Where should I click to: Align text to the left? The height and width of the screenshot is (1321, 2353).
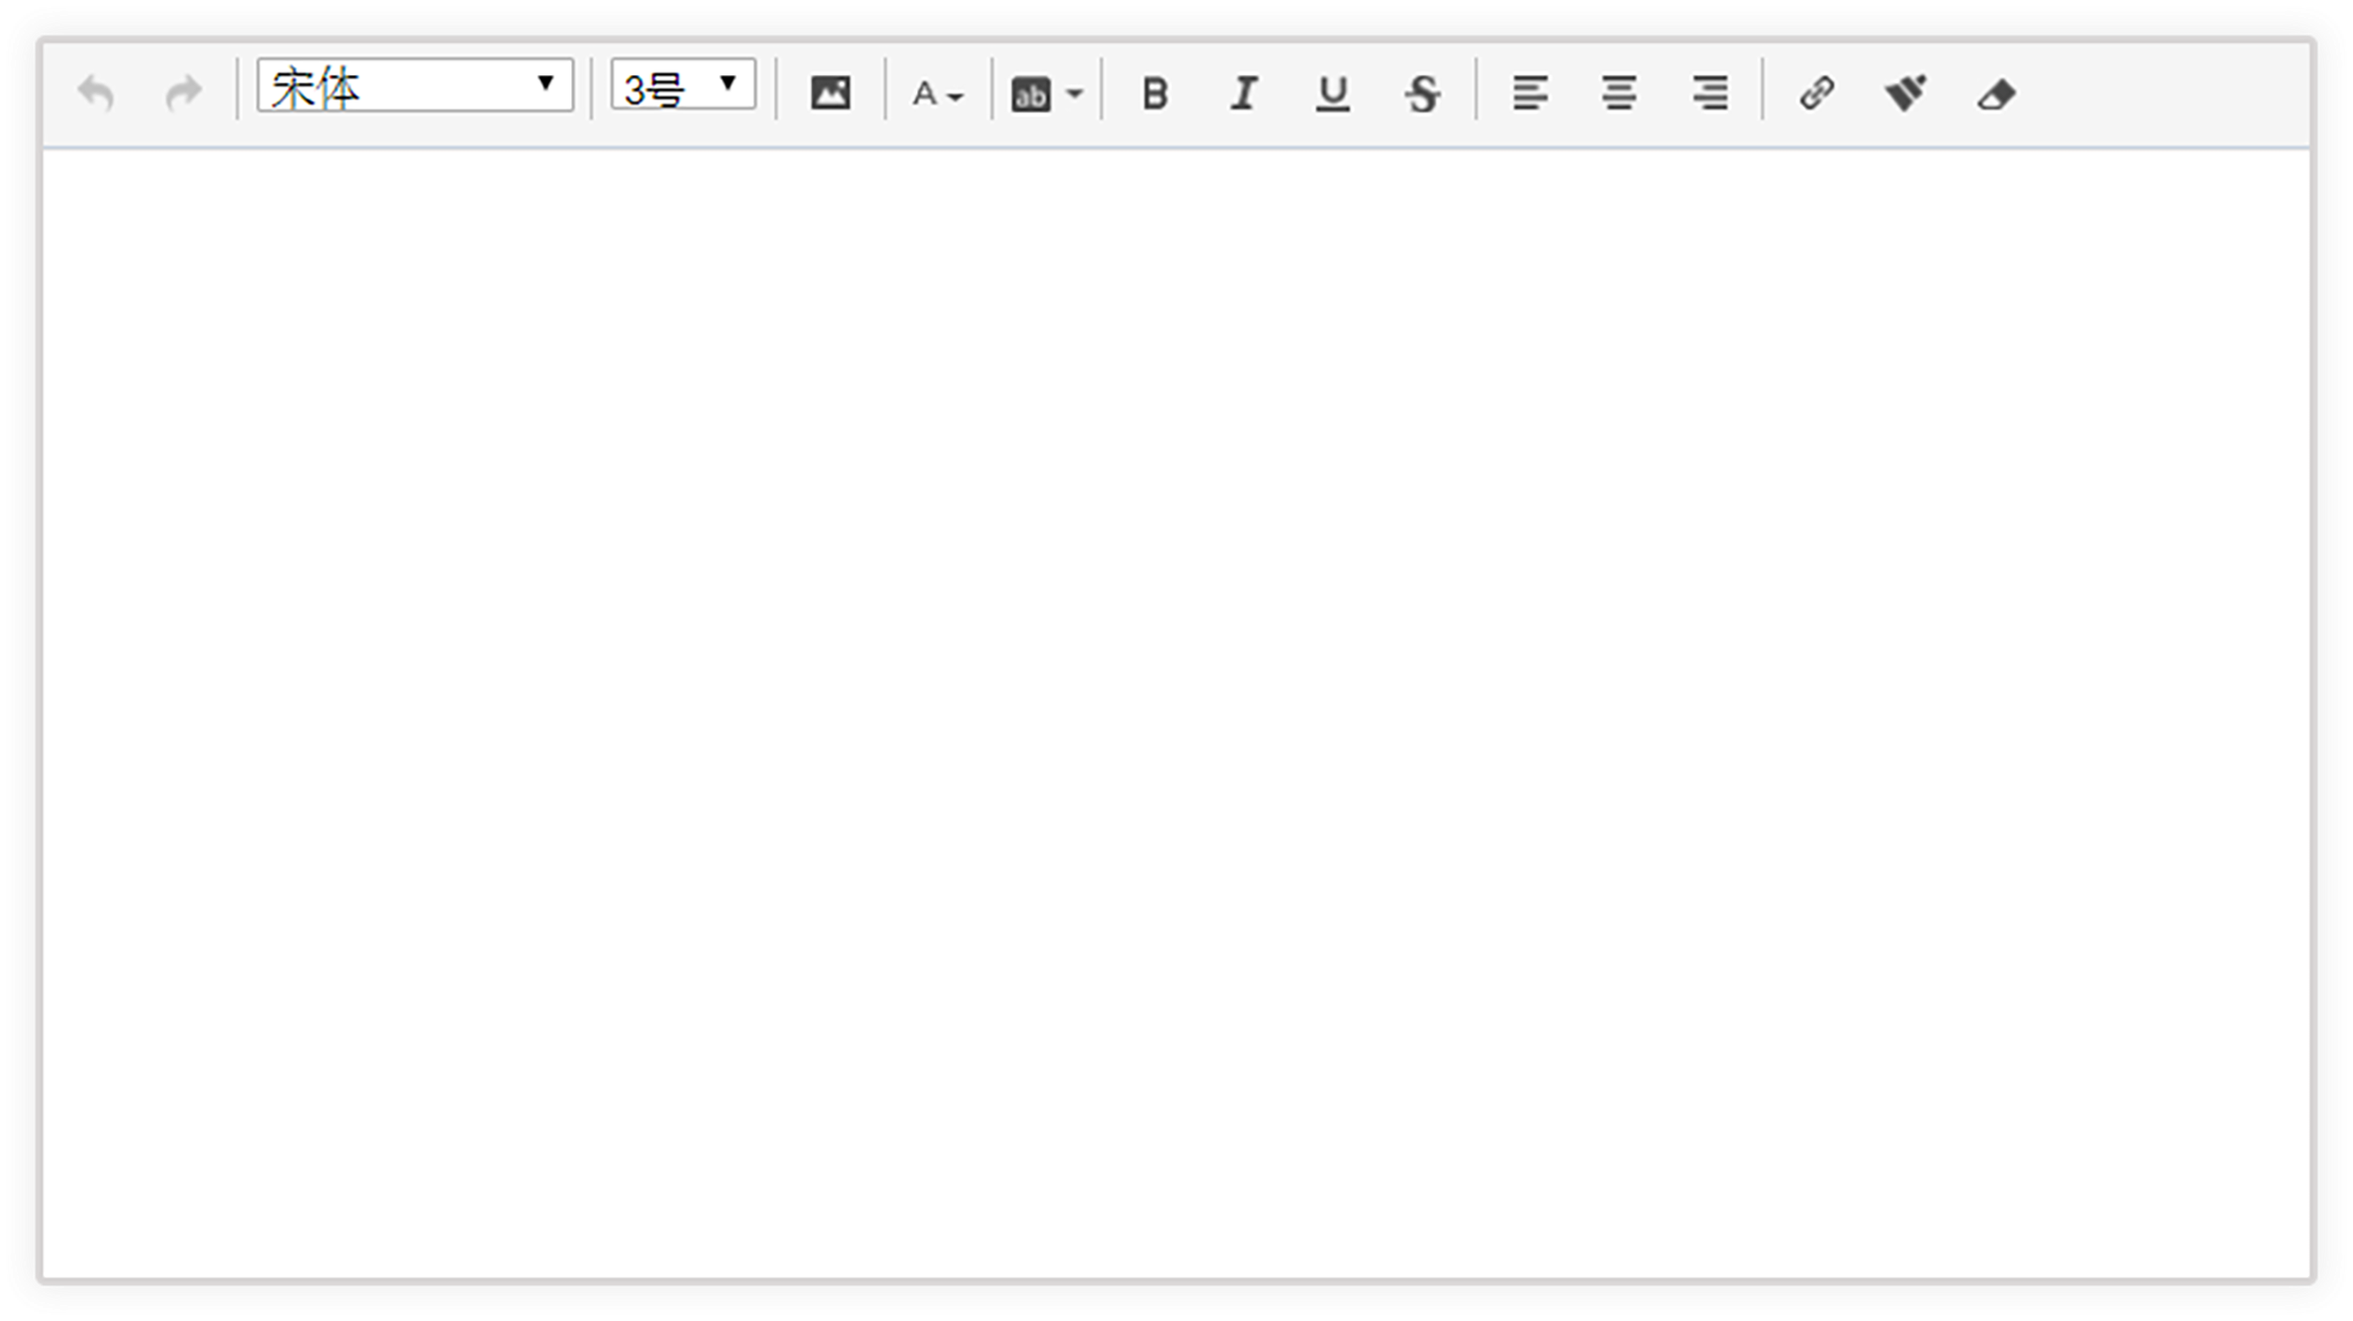pos(1530,93)
